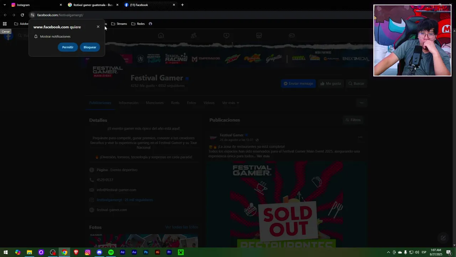Open the Publicaciones page tab
Viewport: 456px width, 257px height.
100,103
